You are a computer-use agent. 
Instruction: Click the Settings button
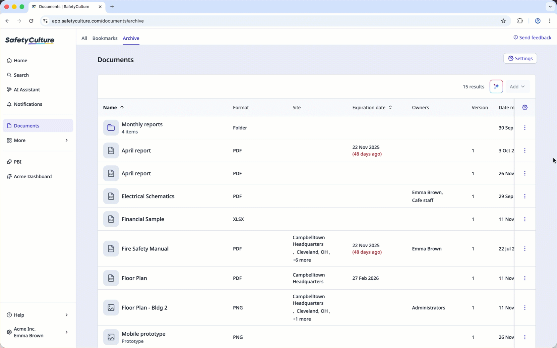point(520,58)
